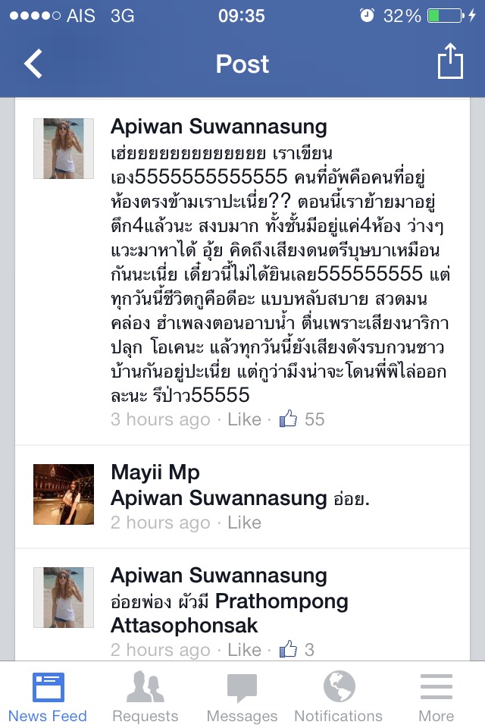
Task: Like Apiwan's long comment from 3 hours ago
Action: tap(244, 419)
